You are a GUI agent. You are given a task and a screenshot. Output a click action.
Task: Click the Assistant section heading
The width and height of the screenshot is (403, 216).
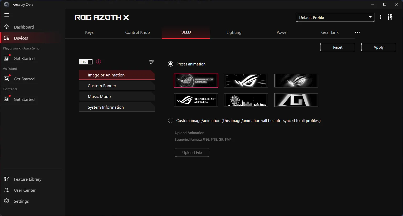coord(10,69)
